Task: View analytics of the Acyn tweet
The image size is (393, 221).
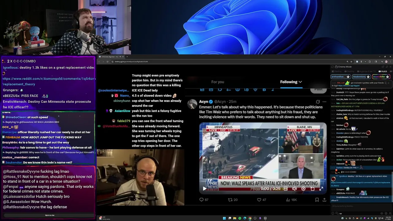Action: [x=291, y=200]
